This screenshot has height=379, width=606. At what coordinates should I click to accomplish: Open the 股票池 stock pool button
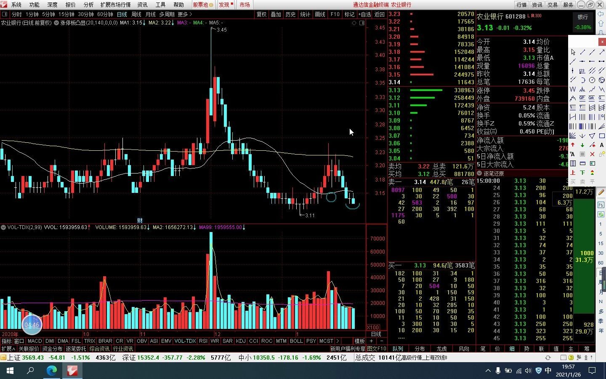coord(203,5)
